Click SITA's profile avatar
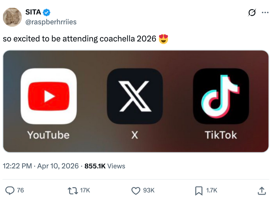274x198 pixels. click(12, 17)
